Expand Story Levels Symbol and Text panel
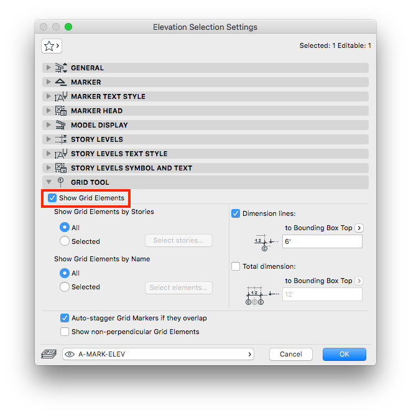Viewport: 411px width, 415px height. (48, 168)
